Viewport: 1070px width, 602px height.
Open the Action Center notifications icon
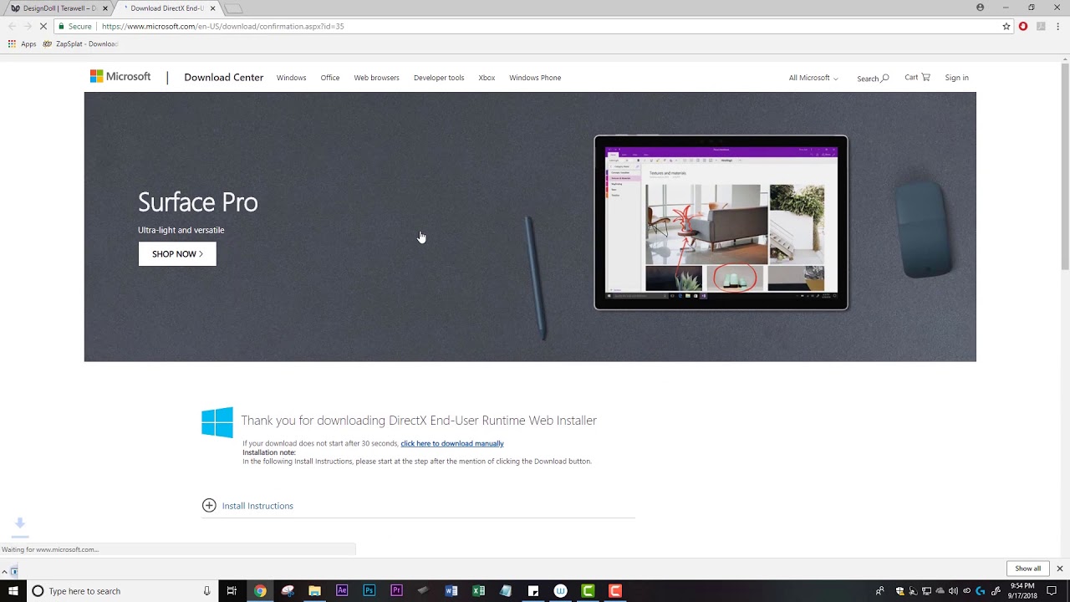(1052, 590)
